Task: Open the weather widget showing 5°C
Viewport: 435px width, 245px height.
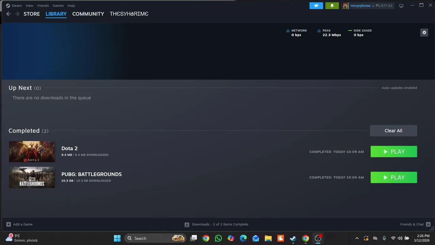Action: click(22, 238)
